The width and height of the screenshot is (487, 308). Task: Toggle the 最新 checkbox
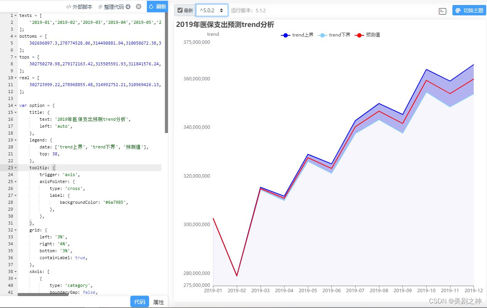[180, 10]
